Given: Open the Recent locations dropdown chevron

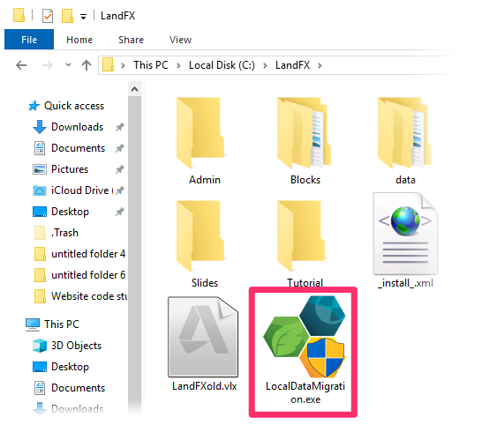Looking at the screenshot, I should pyautogui.click(x=68, y=65).
